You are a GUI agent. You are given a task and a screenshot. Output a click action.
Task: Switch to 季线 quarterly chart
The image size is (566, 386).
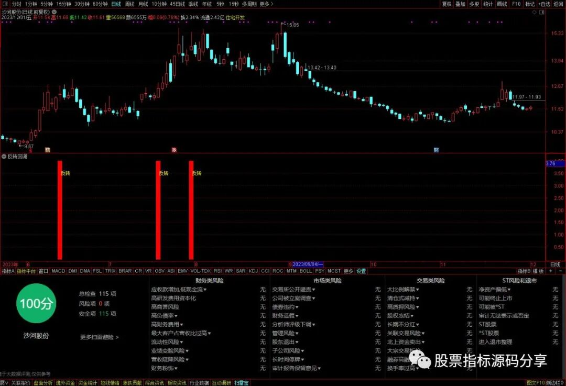[193, 4]
